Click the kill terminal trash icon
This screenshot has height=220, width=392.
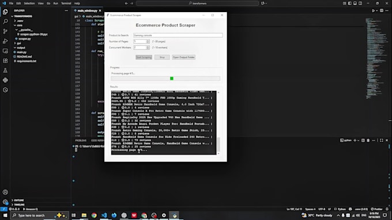coord(368,140)
